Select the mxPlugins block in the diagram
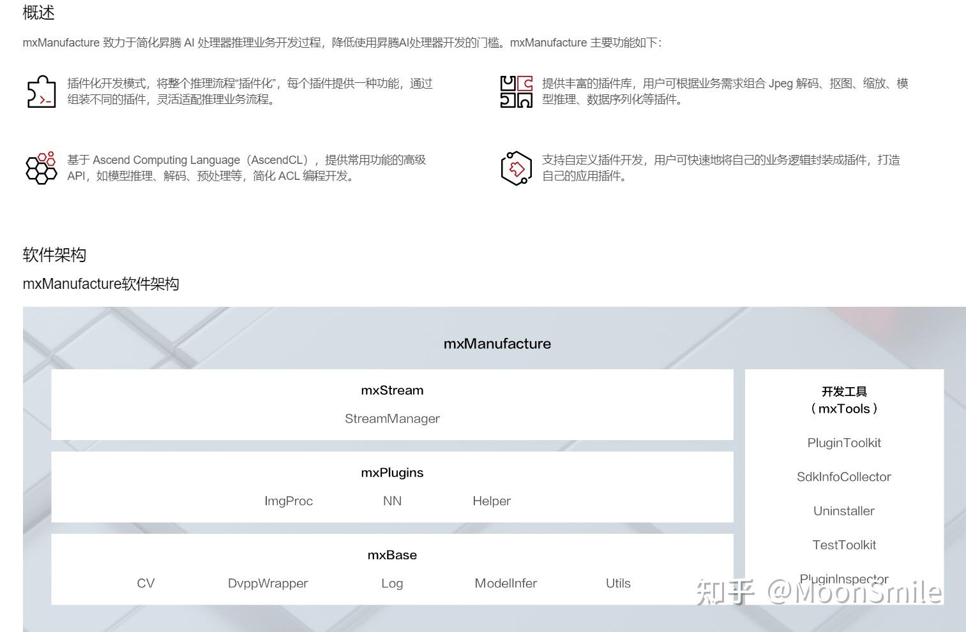This screenshot has width=966, height=632. pyautogui.click(x=392, y=473)
